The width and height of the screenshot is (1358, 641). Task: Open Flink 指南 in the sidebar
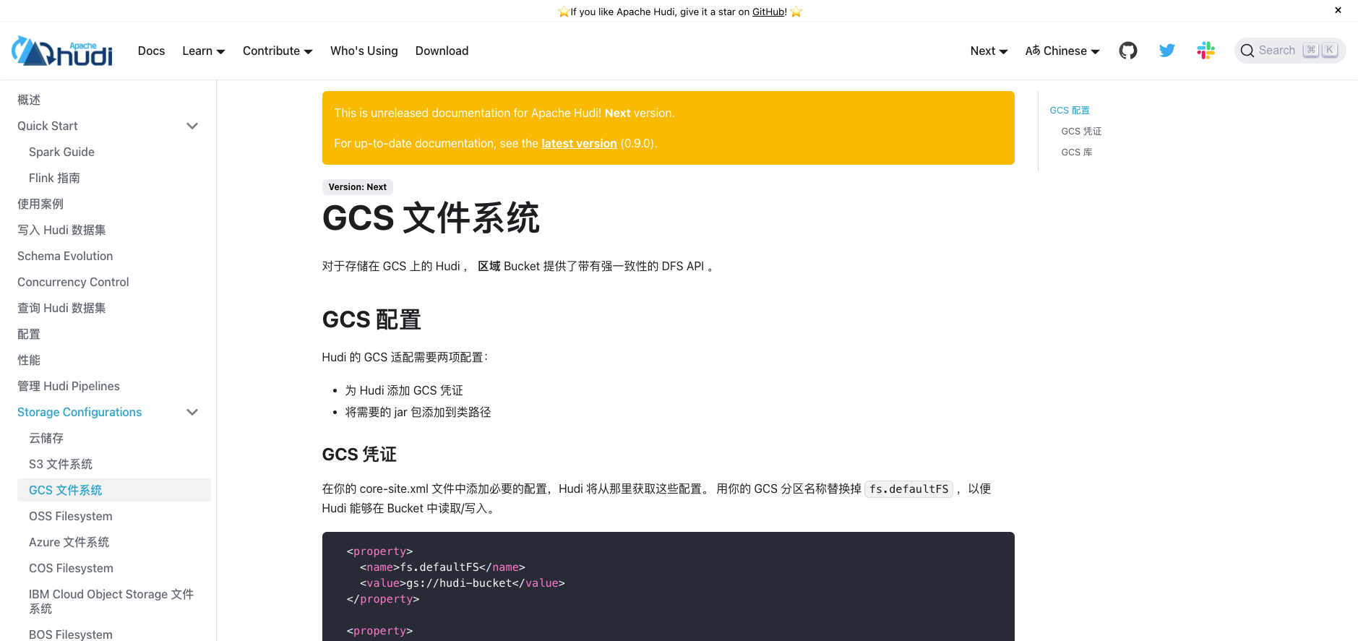pyautogui.click(x=54, y=178)
